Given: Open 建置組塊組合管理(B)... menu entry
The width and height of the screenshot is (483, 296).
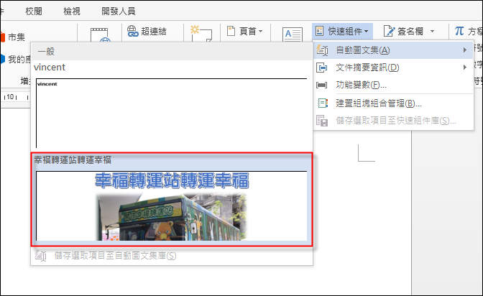Looking at the screenshot, I should pos(392,103).
